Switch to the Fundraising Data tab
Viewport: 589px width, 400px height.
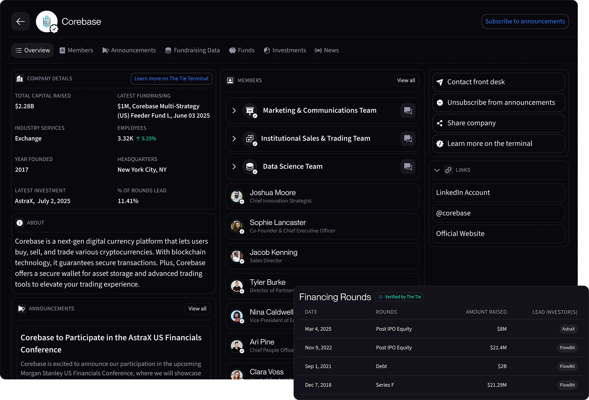click(x=192, y=50)
